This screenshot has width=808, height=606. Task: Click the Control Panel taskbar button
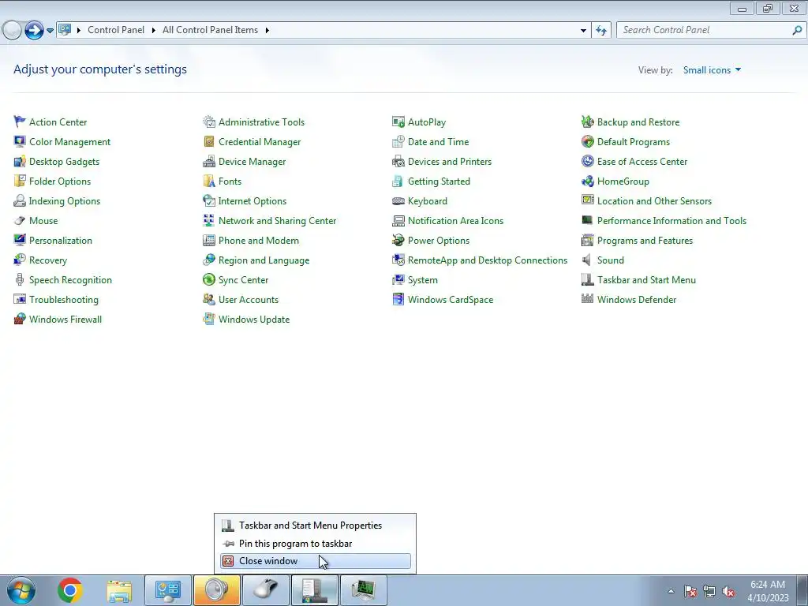coord(168,590)
